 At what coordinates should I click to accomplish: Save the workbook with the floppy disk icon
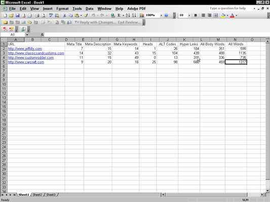[x=18, y=16]
